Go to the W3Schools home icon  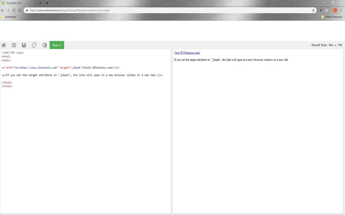(4, 45)
